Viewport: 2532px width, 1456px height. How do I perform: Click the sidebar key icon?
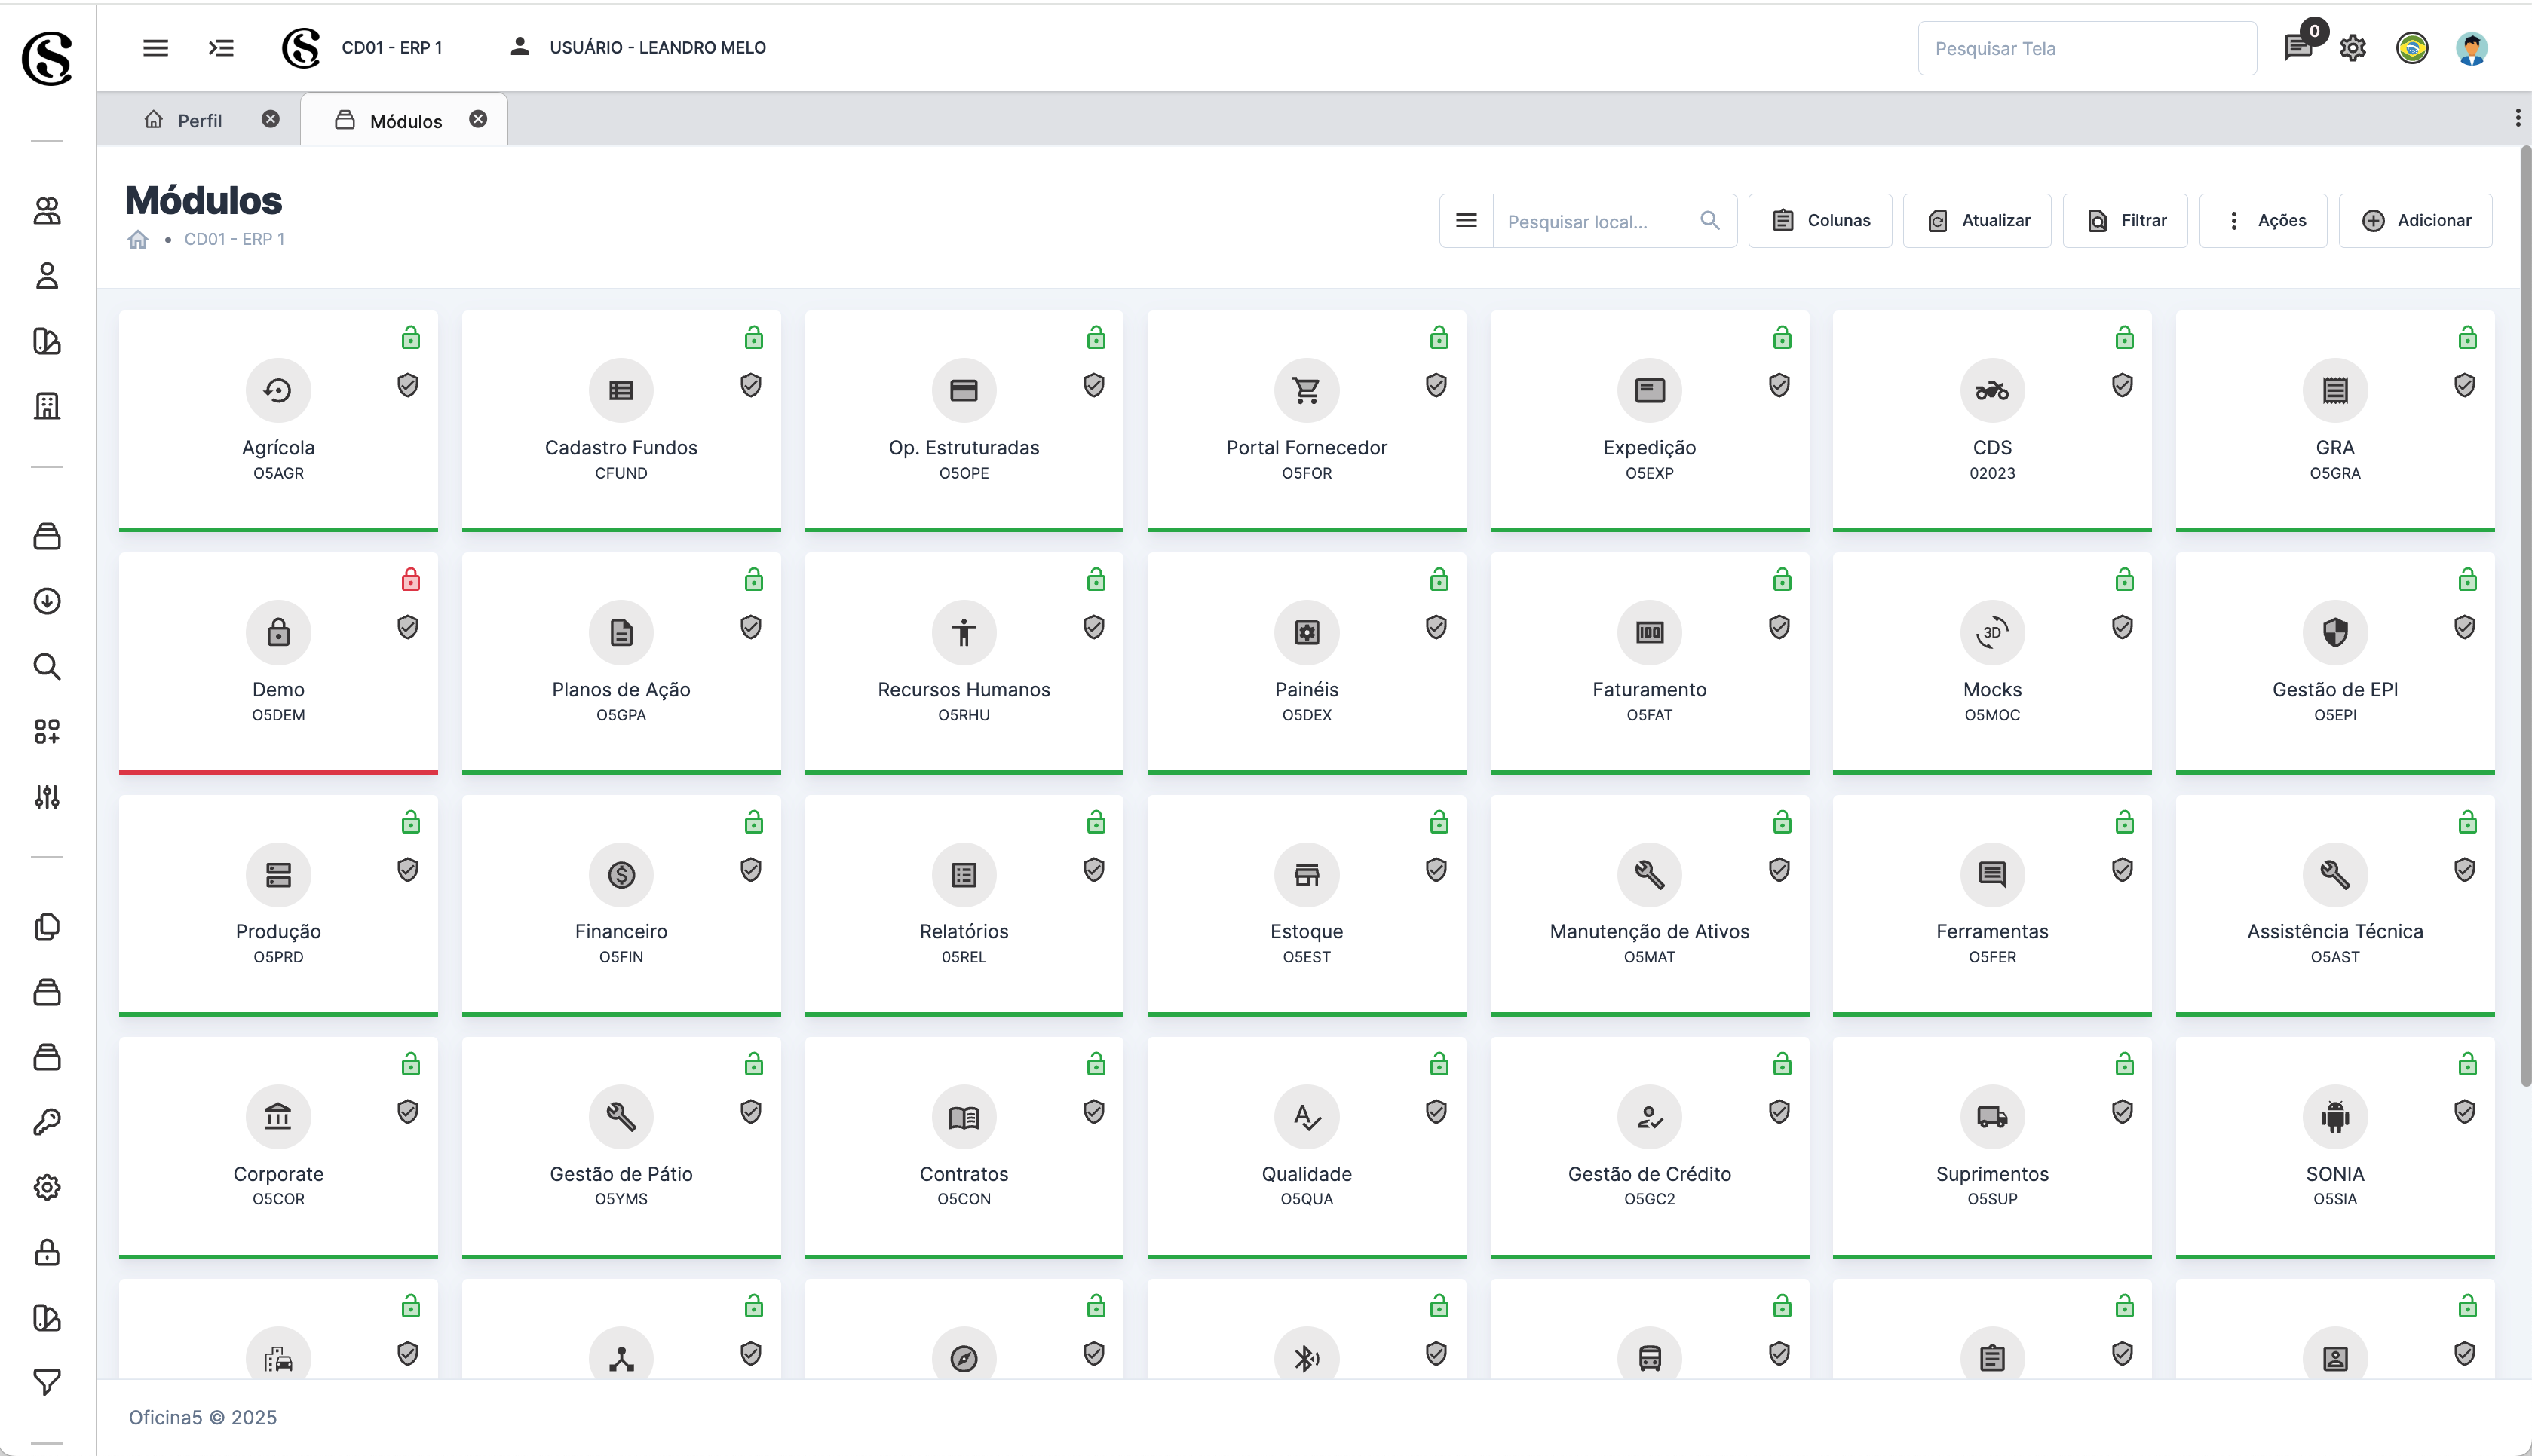click(x=47, y=1122)
